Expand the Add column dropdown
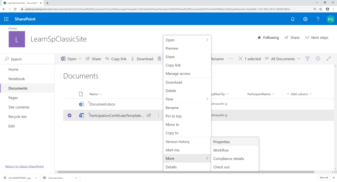This screenshot has height=182, width=337. (299, 94)
